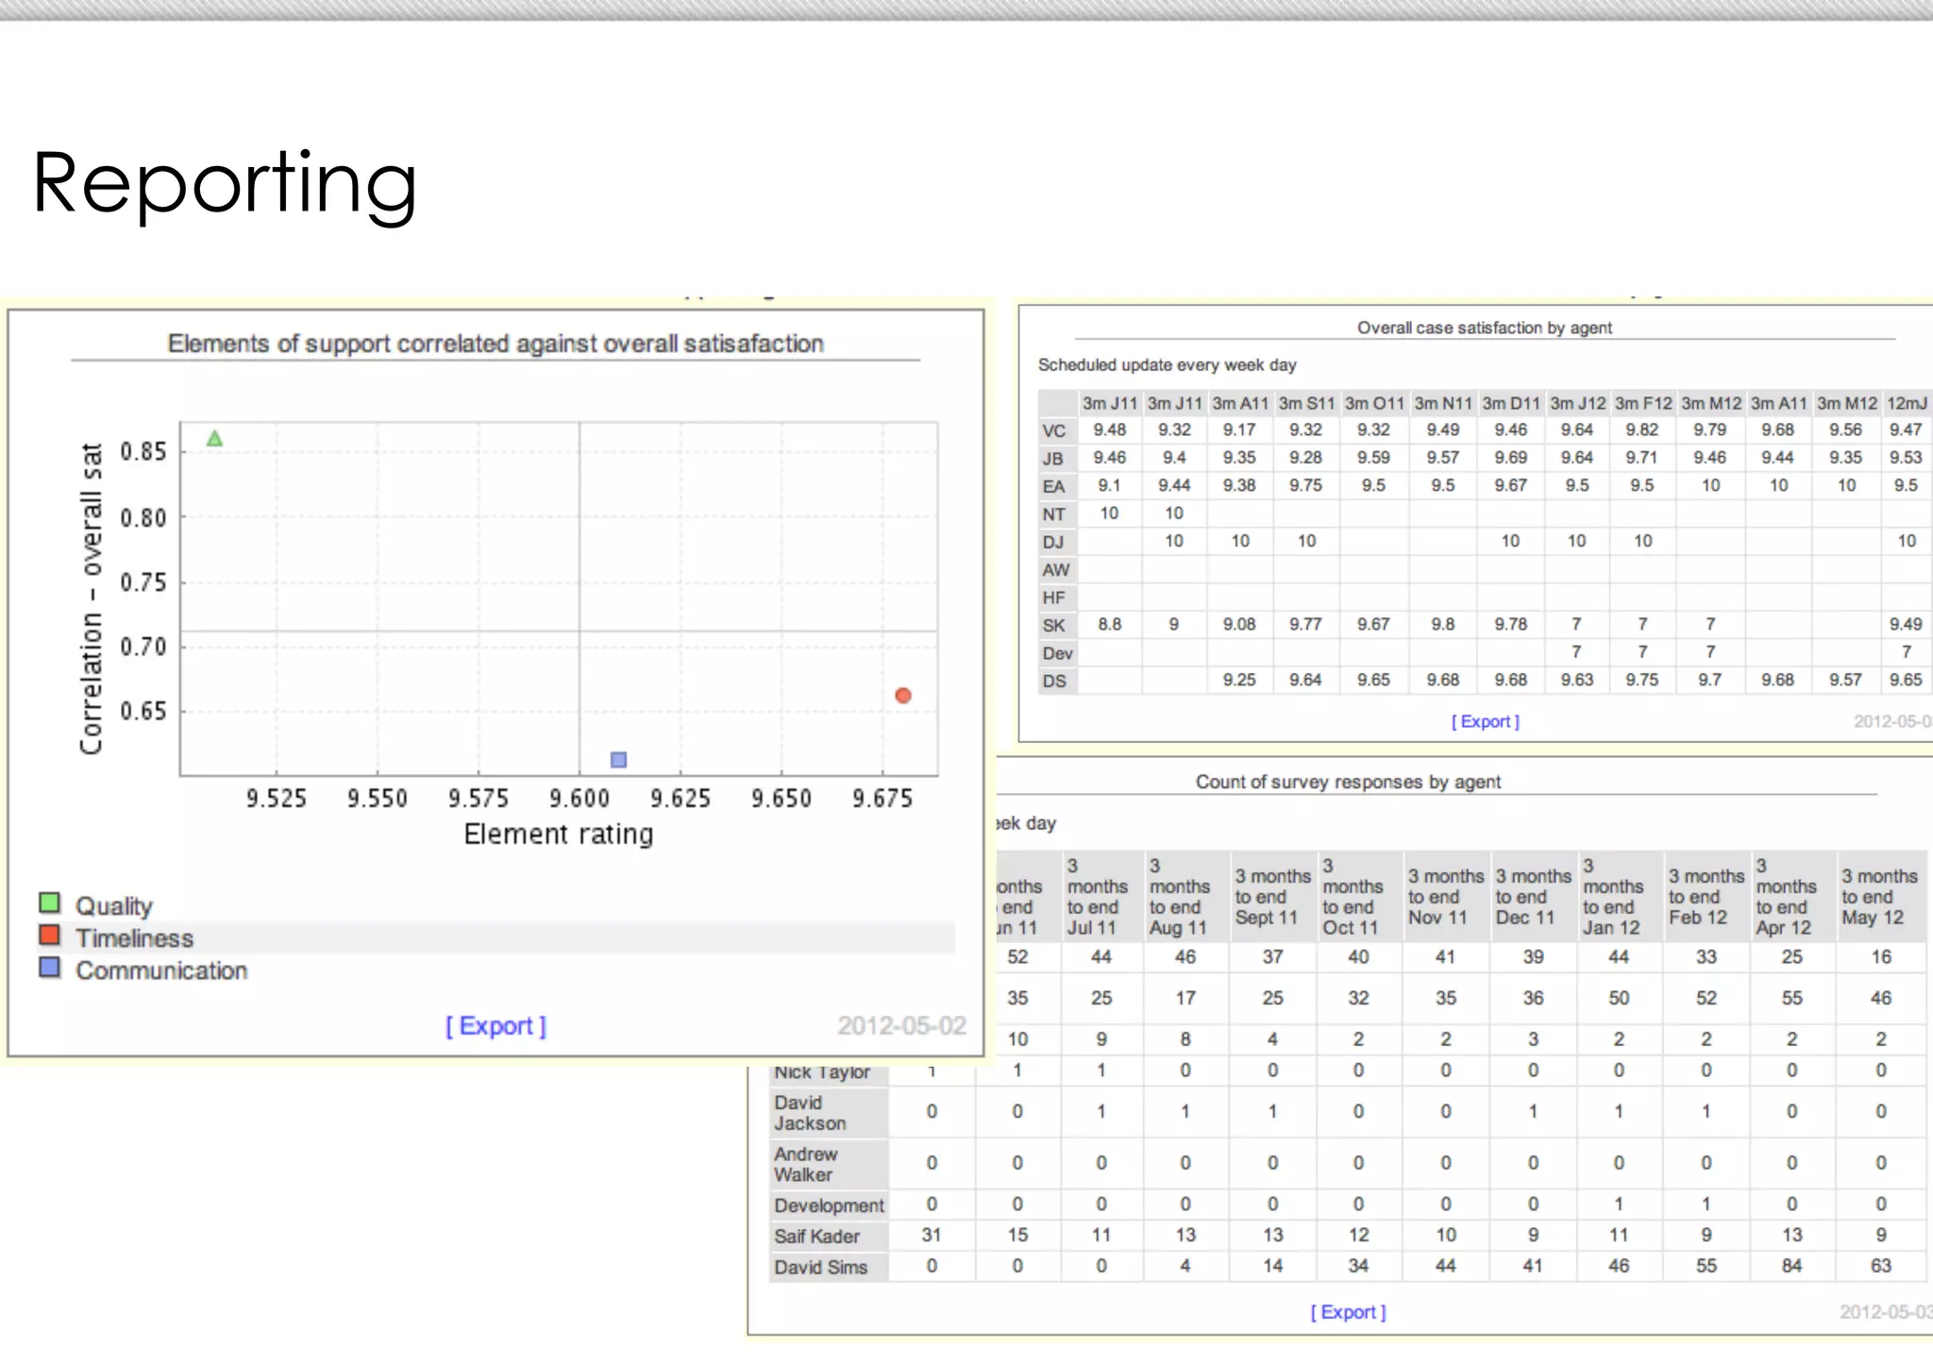Select the Timeliness legend label
The width and height of the screenshot is (1933, 1366).
click(135, 938)
